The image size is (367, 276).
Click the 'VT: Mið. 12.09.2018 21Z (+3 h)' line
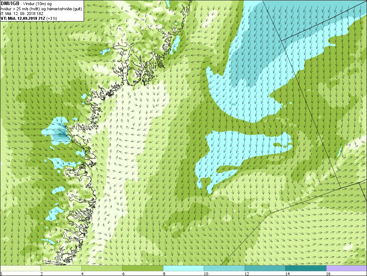[x=29, y=18]
